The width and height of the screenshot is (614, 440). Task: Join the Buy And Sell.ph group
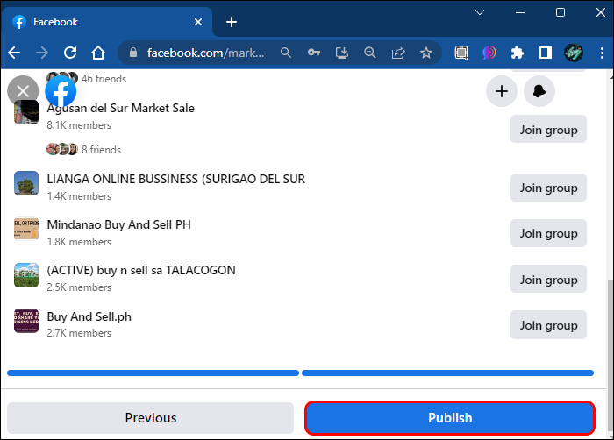point(548,325)
